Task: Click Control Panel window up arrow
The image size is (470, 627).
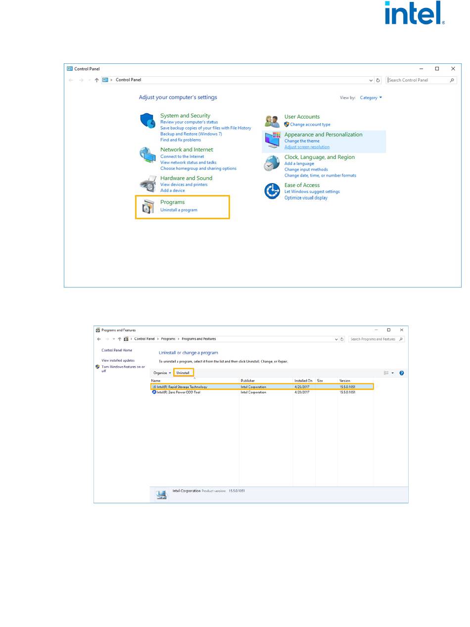Action: tap(96, 80)
